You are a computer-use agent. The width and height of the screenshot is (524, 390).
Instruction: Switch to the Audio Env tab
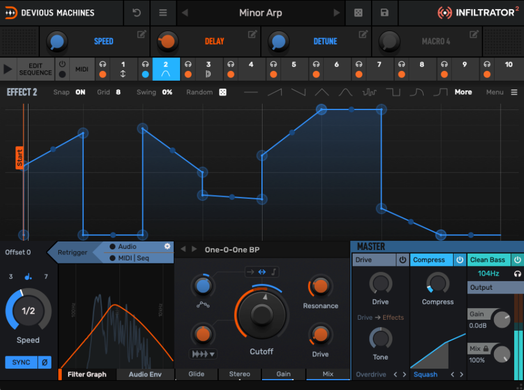[145, 374]
